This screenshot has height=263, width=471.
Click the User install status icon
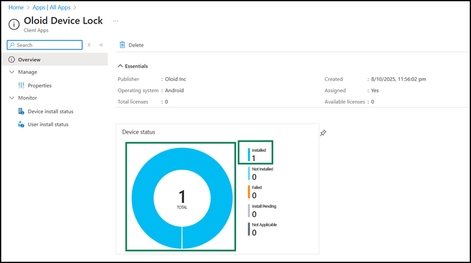[21, 124]
